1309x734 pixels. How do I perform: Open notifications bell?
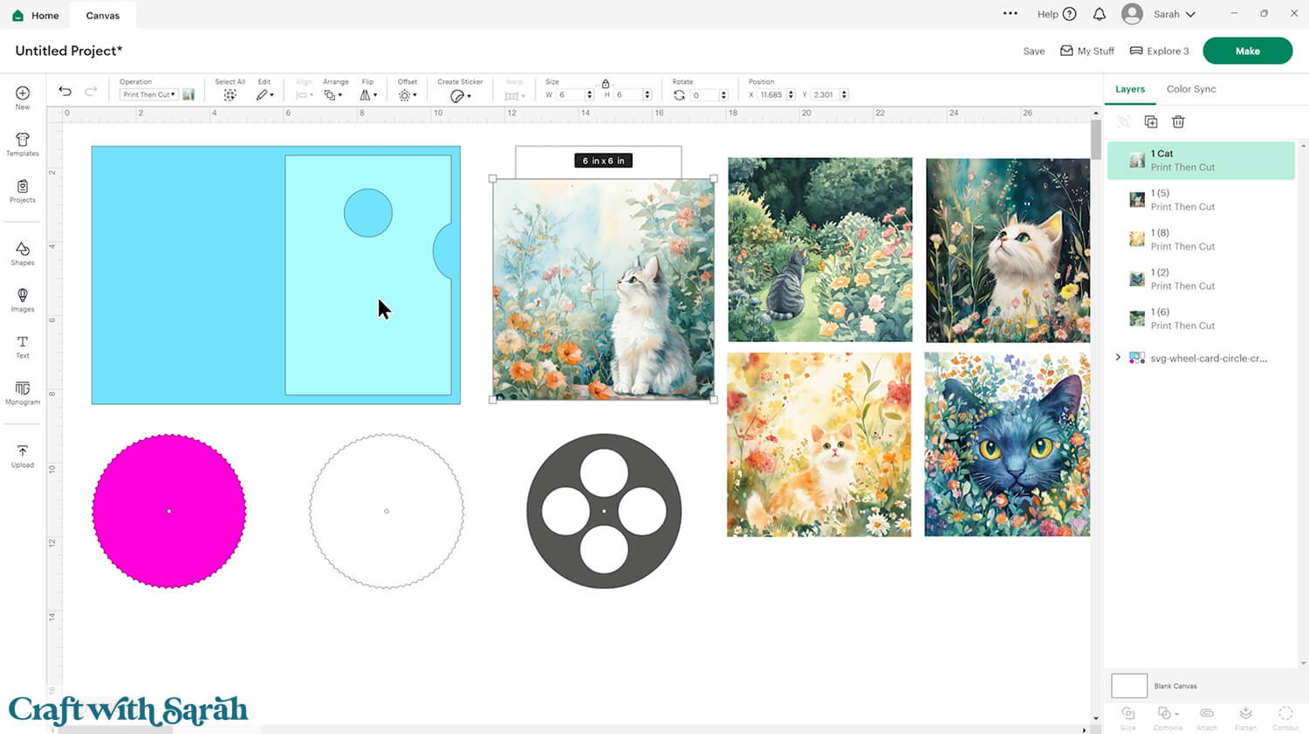[1100, 14]
